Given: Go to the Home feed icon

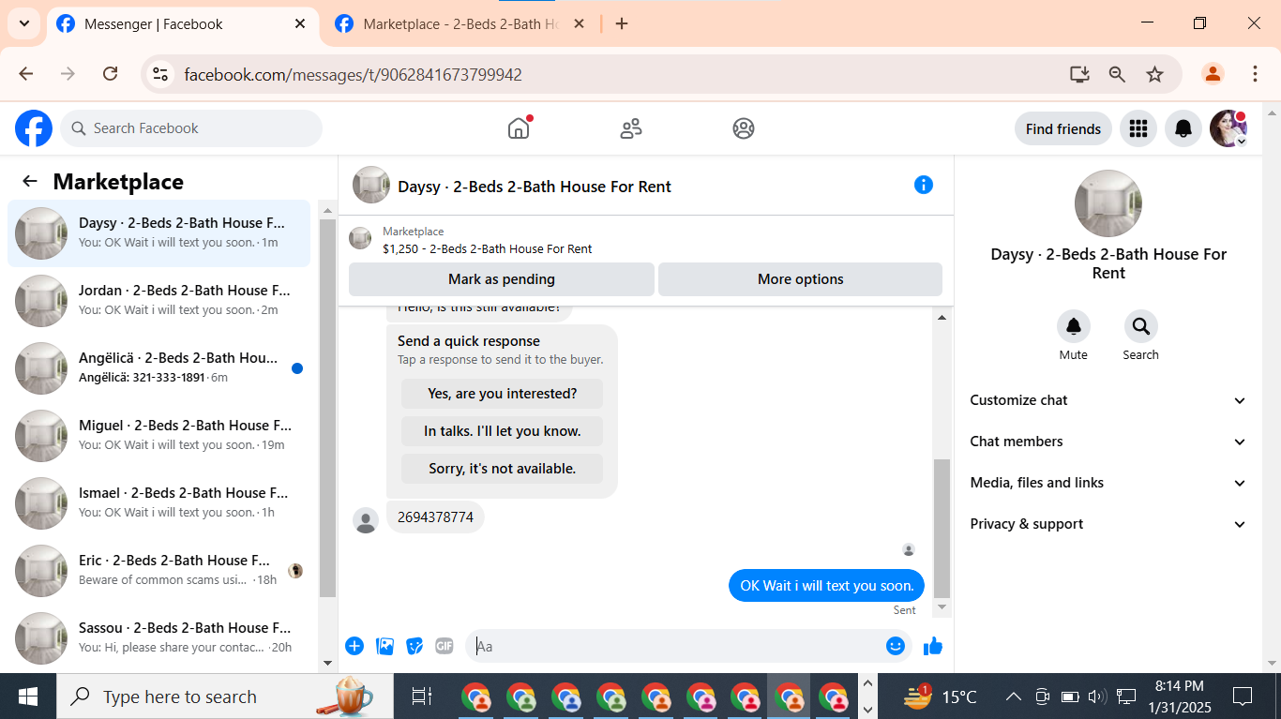Looking at the screenshot, I should click(519, 128).
